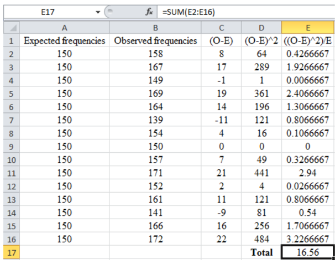This screenshot has height=264, width=335.
Task: Select column D header
Action: click(261, 27)
